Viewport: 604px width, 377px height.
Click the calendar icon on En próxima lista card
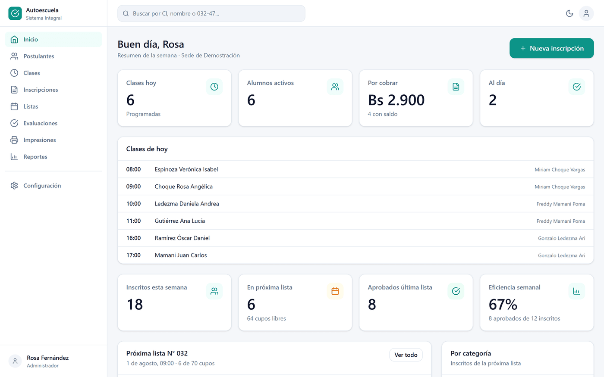(335, 291)
